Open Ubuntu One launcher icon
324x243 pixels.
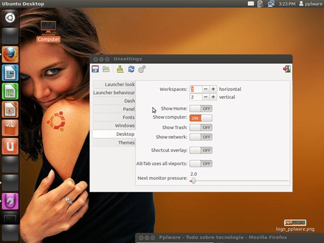pos(10,147)
